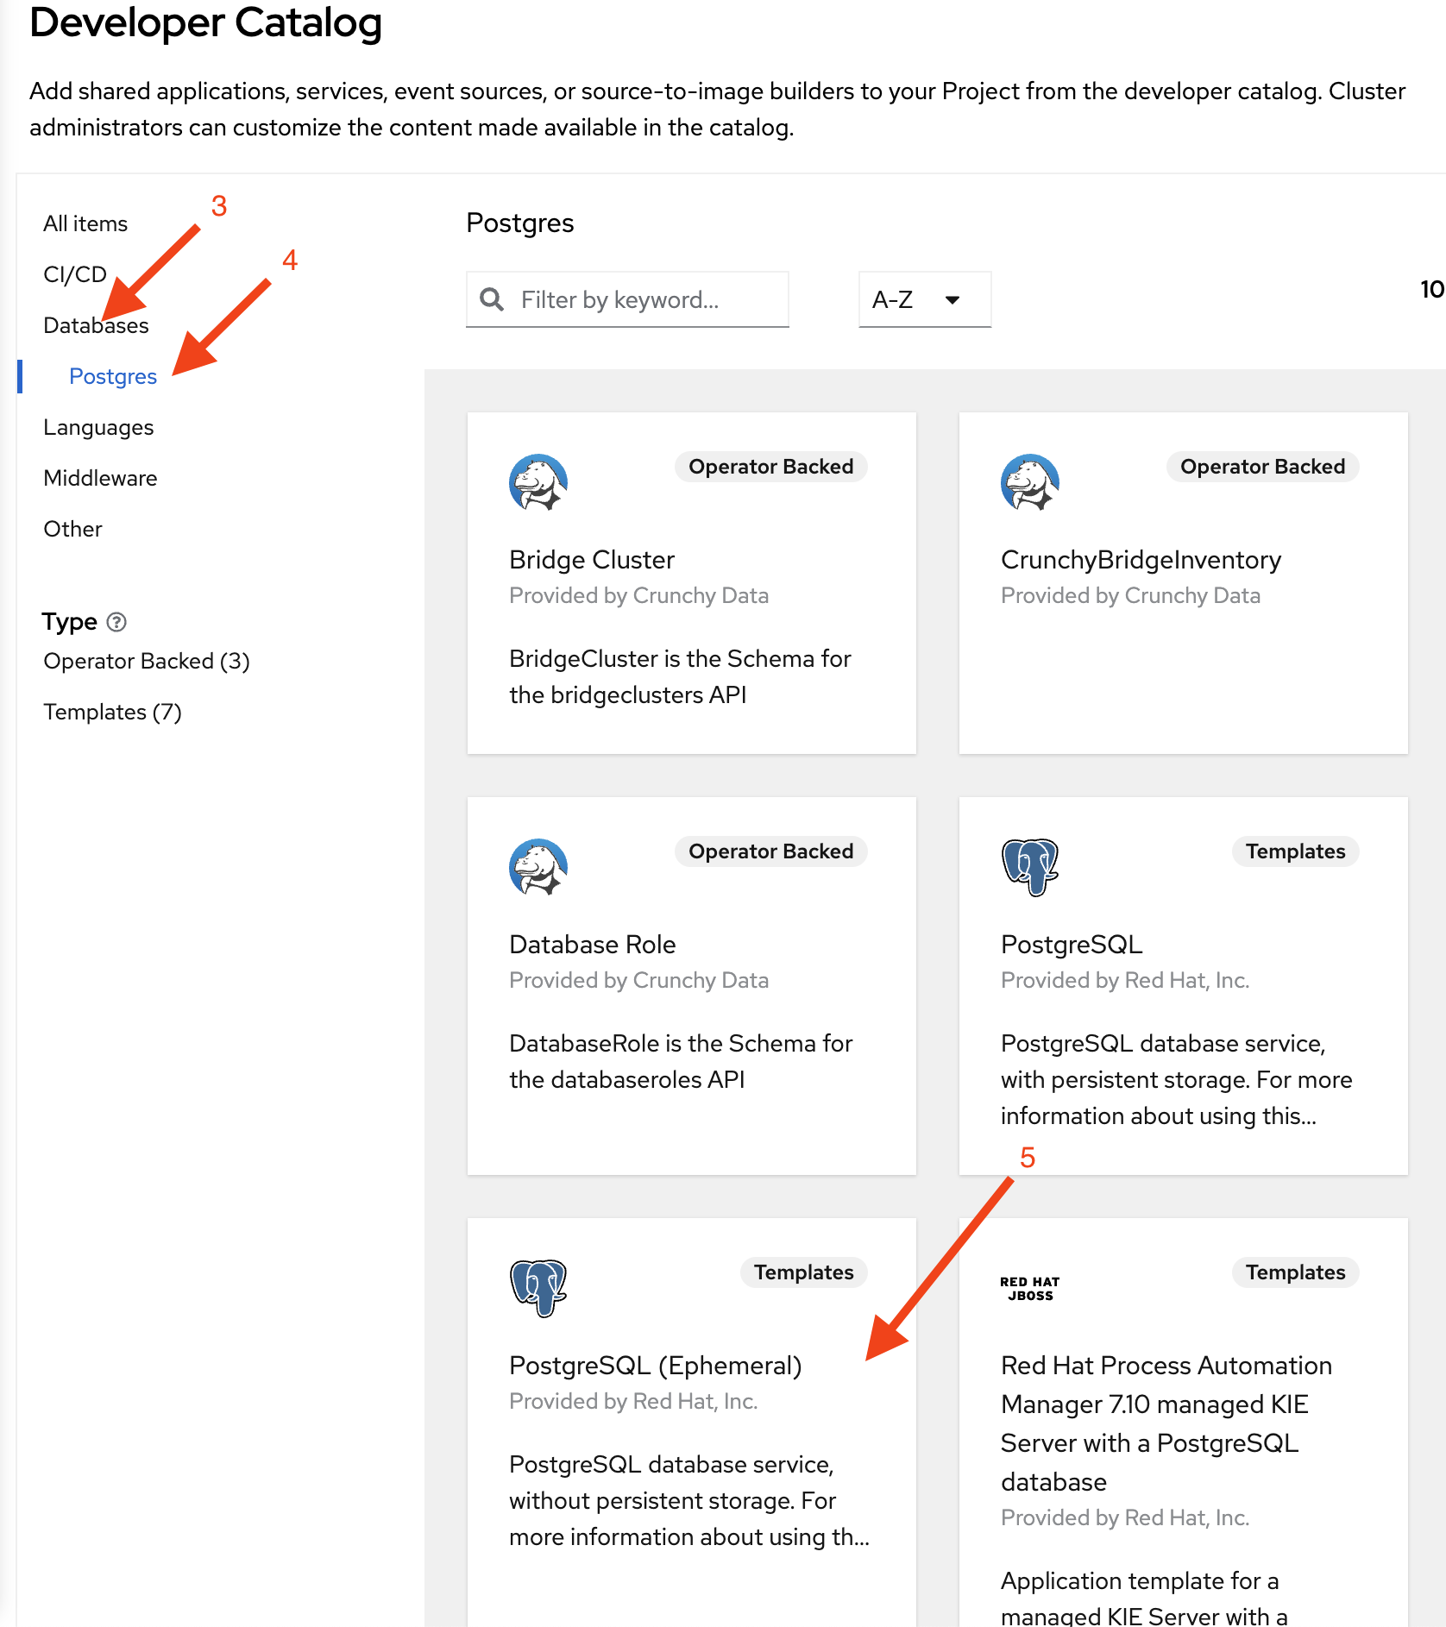This screenshot has height=1627, width=1446.
Task: Open the PostgreSQL (Ephemeral) template title
Action: 655,1366
